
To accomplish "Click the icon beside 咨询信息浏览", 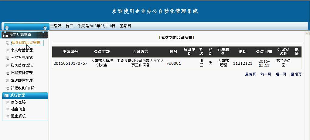I will coord(8,66).
